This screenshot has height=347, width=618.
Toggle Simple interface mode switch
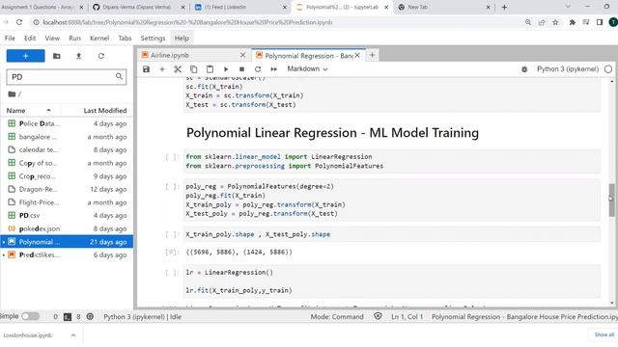pos(30,316)
